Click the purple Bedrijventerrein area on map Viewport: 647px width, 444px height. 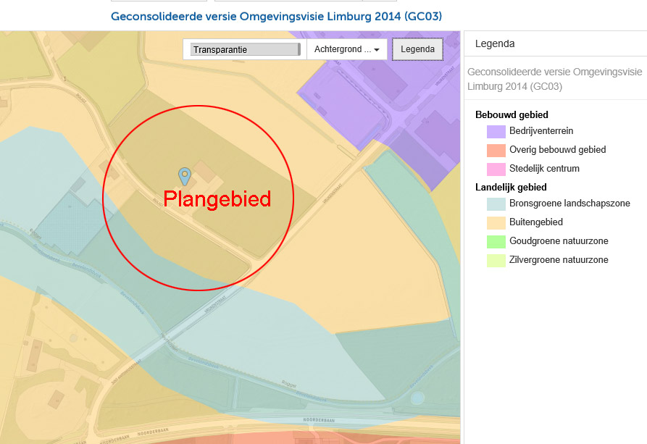point(384,103)
